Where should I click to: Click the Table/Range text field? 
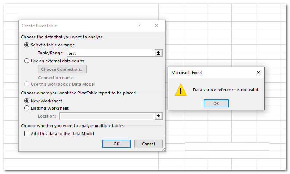110,53
